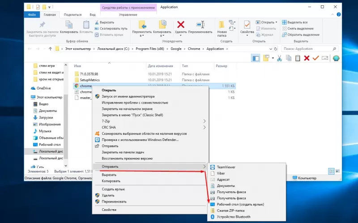358x223 pixels.
Task: Click the copy icon in the Classic Shell toolbar
Action: [x=289, y=58]
